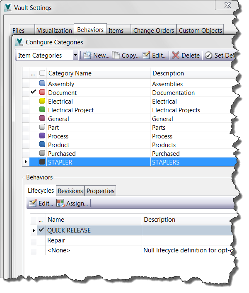Go to the Custom Objects tab
This screenshot has width=249, height=293.
[x=200, y=30]
